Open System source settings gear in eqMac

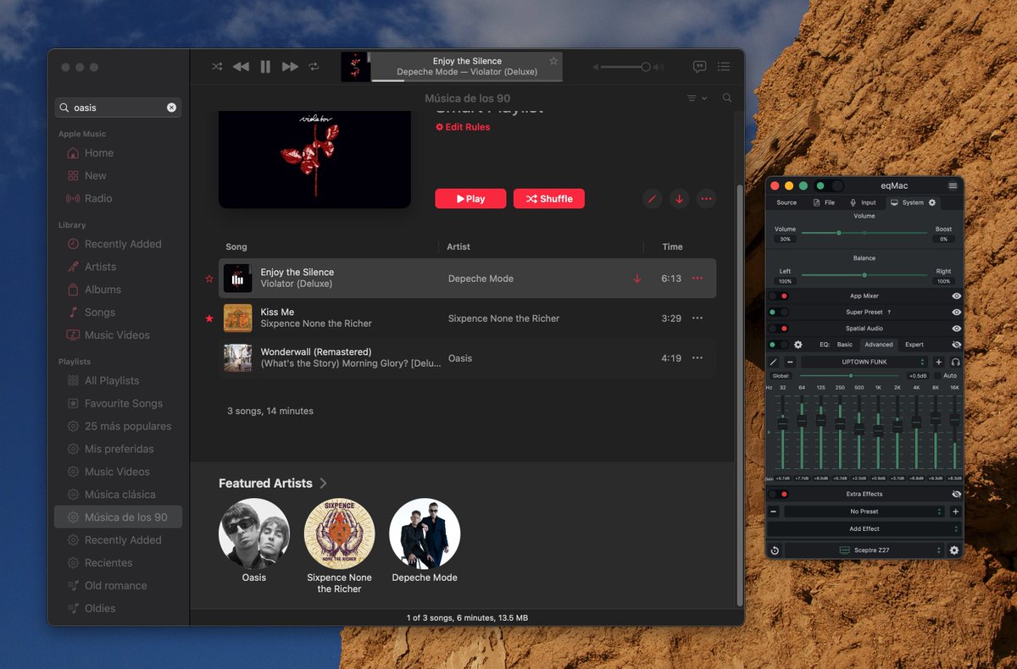point(932,202)
